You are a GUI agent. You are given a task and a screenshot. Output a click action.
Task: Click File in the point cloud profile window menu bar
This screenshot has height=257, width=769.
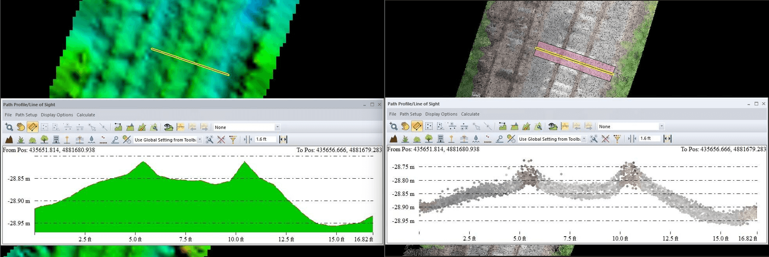pyautogui.click(x=392, y=114)
